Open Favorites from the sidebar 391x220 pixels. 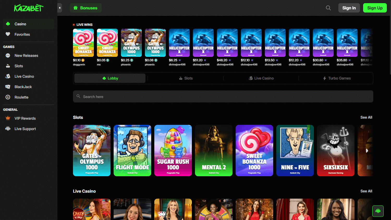8,34
